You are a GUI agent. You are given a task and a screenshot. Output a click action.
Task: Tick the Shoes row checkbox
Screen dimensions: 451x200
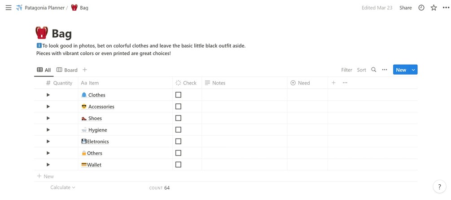(x=178, y=118)
